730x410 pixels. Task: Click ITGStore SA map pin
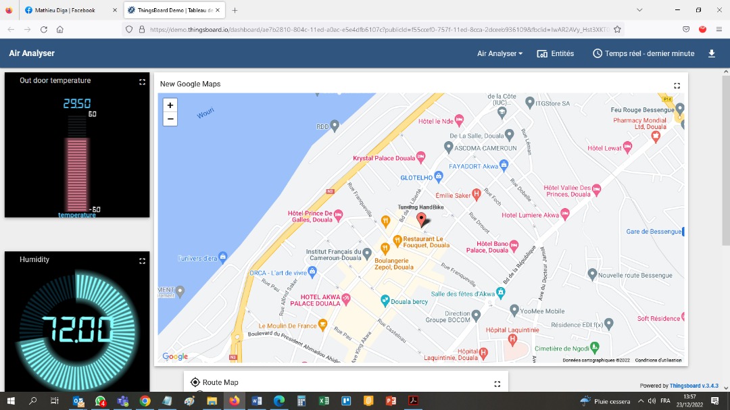tap(529, 103)
